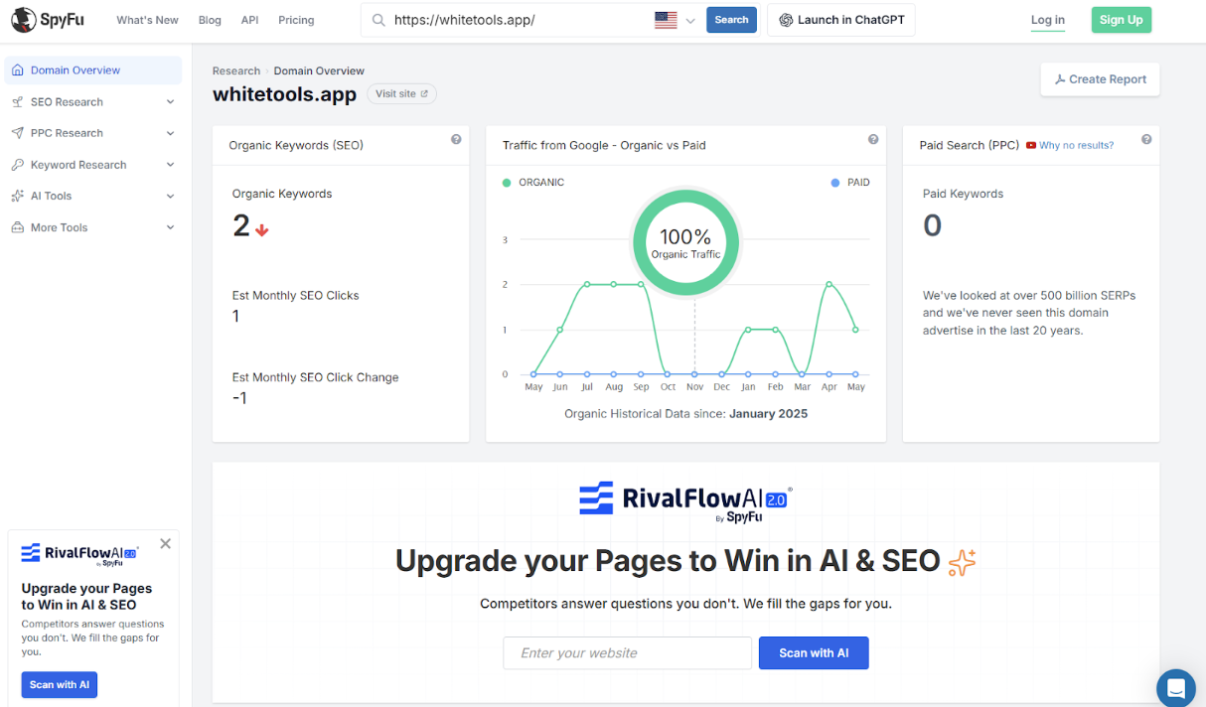Open What's New in top navigation
Viewport: 1206px width, 707px height.
[147, 20]
